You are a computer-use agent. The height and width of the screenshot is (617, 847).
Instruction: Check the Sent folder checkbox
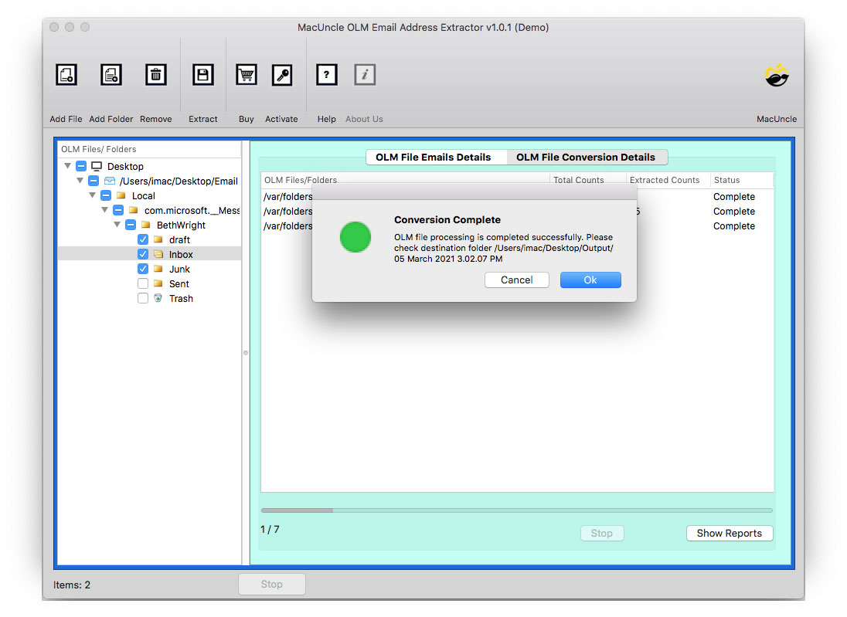click(x=143, y=283)
